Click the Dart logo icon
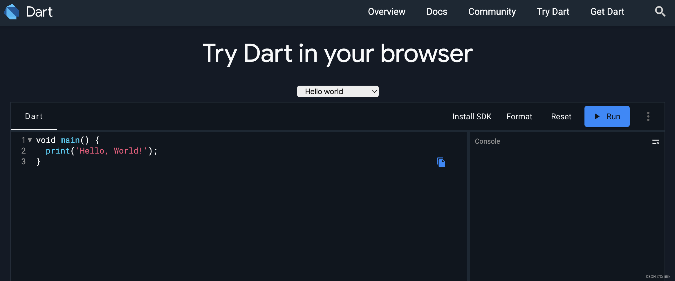Image resolution: width=675 pixels, height=281 pixels. tap(12, 12)
